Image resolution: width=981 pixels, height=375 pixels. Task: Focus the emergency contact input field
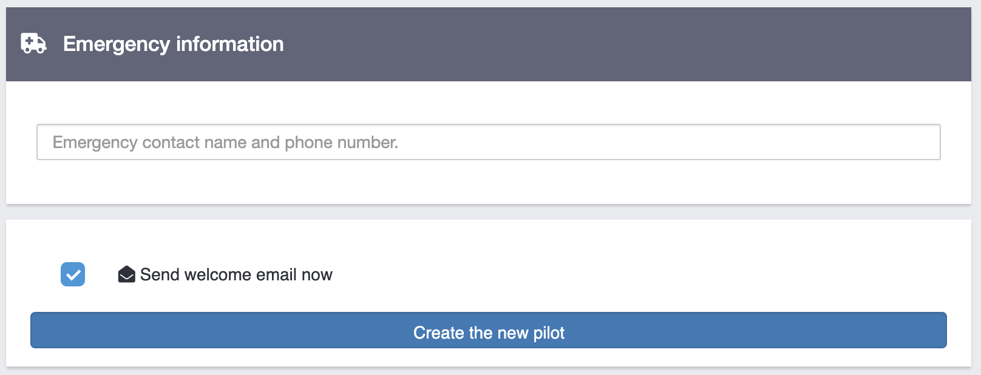click(488, 142)
